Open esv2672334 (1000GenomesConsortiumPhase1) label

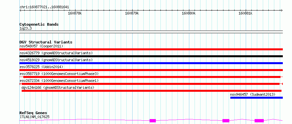click(x=59, y=81)
